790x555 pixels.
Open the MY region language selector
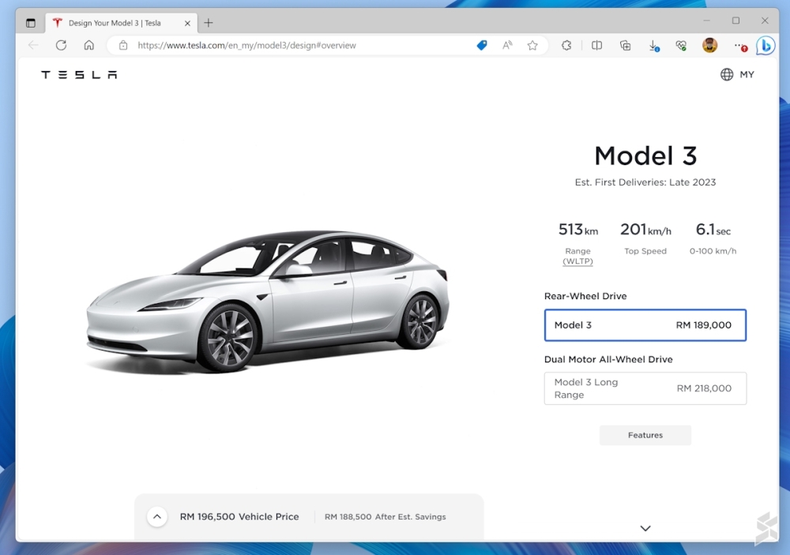737,75
